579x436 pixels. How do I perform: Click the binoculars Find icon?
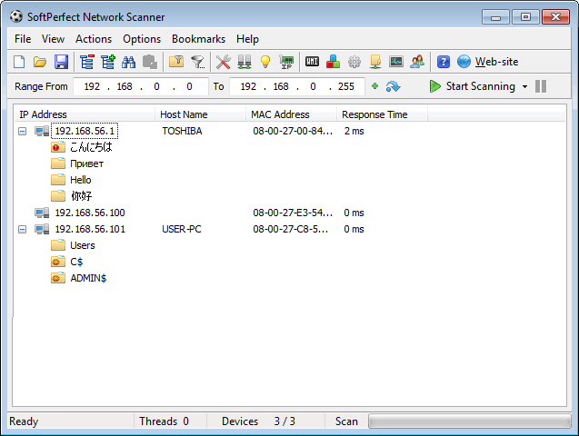point(128,62)
